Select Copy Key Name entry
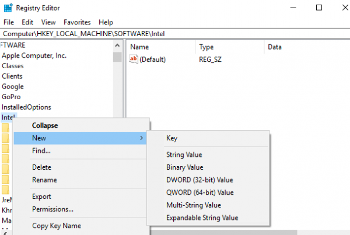Screen dimensions: 350x235 pyautogui.click(x=57, y=226)
